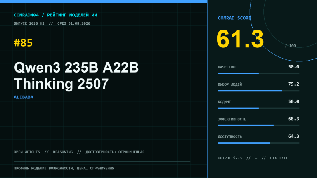
Task: Click the COMRAD404 / РЕЙТИНГ МОДЕЛЕЙ ИИ header
Action: [x=55, y=15]
